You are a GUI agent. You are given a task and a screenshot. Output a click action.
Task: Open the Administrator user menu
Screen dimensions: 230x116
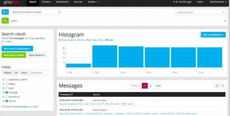pyautogui.click(x=218, y=2)
